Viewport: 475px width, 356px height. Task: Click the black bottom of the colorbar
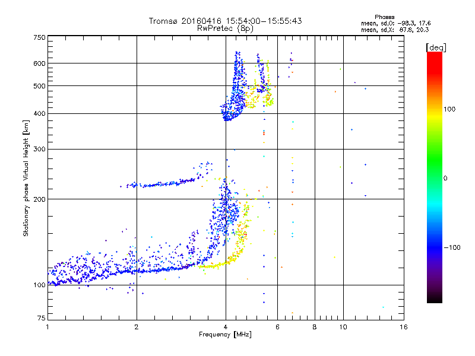435,298
